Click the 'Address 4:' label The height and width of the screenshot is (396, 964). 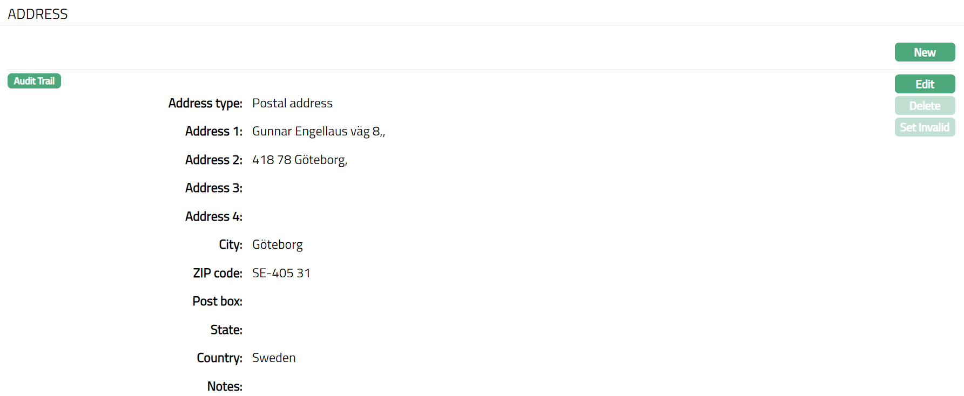213,216
